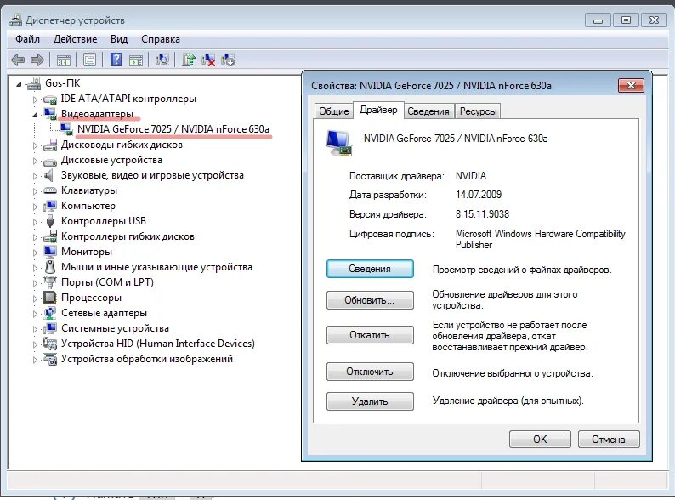Collapse the Видеоадаптеры node

pyautogui.click(x=36, y=115)
